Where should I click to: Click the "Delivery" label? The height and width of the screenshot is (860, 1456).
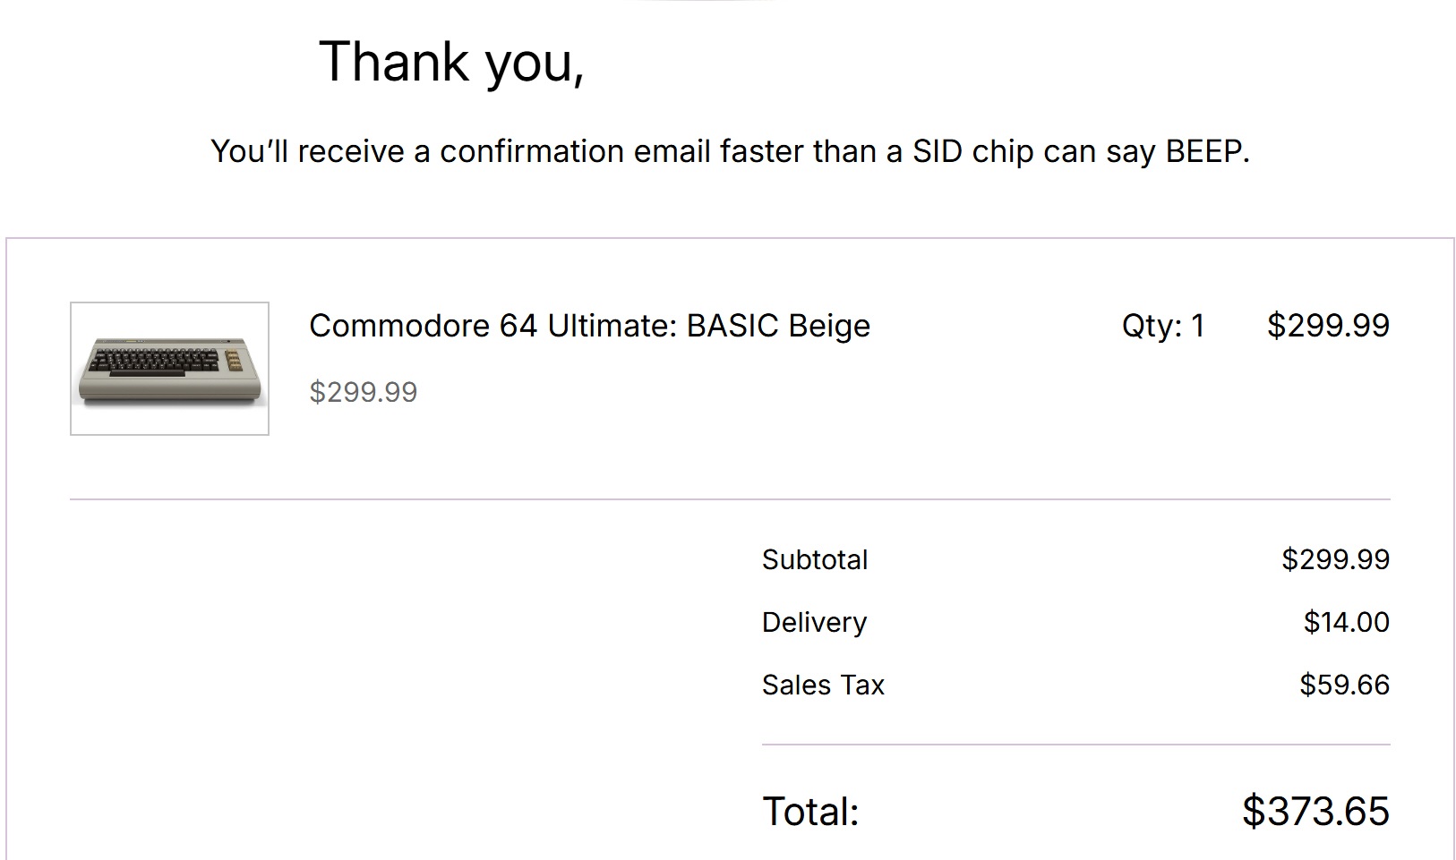[814, 622]
